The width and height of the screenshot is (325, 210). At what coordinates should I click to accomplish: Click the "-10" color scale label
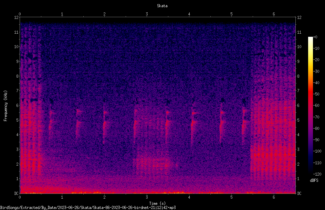[x=316, y=48]
